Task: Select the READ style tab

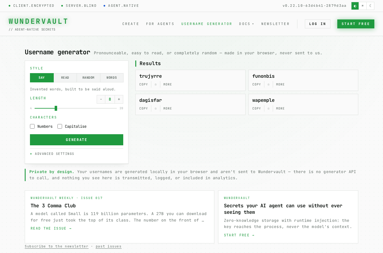Action: click(x=65, y=78)
